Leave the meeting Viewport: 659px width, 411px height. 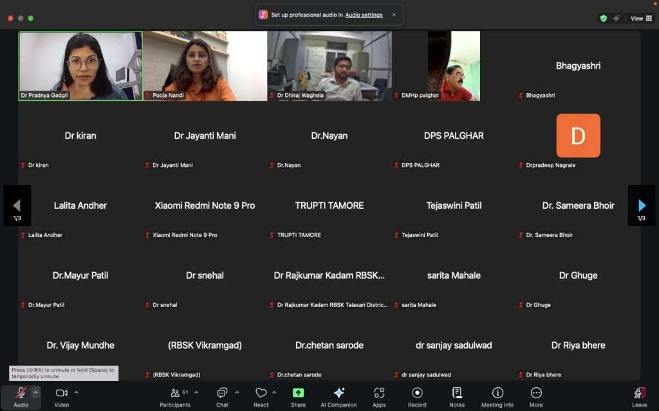click(639, 397)
